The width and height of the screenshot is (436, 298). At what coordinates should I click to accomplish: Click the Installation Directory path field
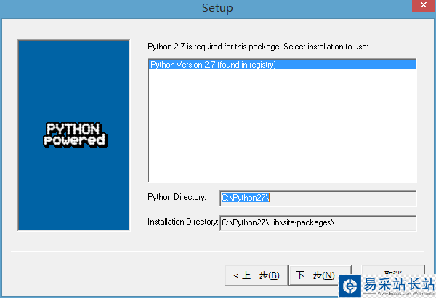pyautogui.click(x=318, y=223)
